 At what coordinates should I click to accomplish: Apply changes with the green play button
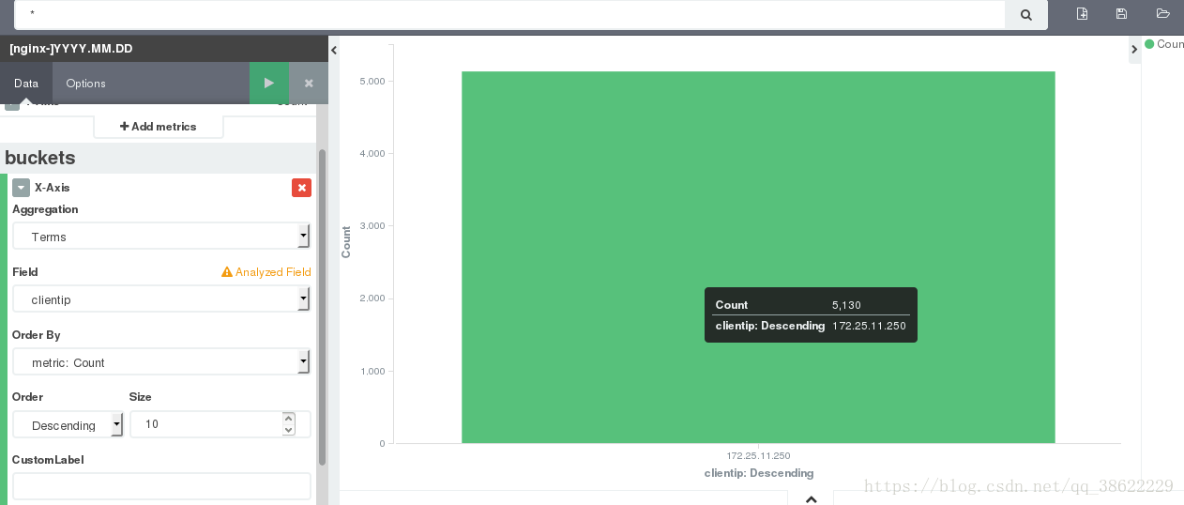[x=269, y=83]
